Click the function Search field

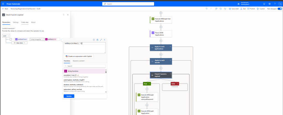[85, 66]
